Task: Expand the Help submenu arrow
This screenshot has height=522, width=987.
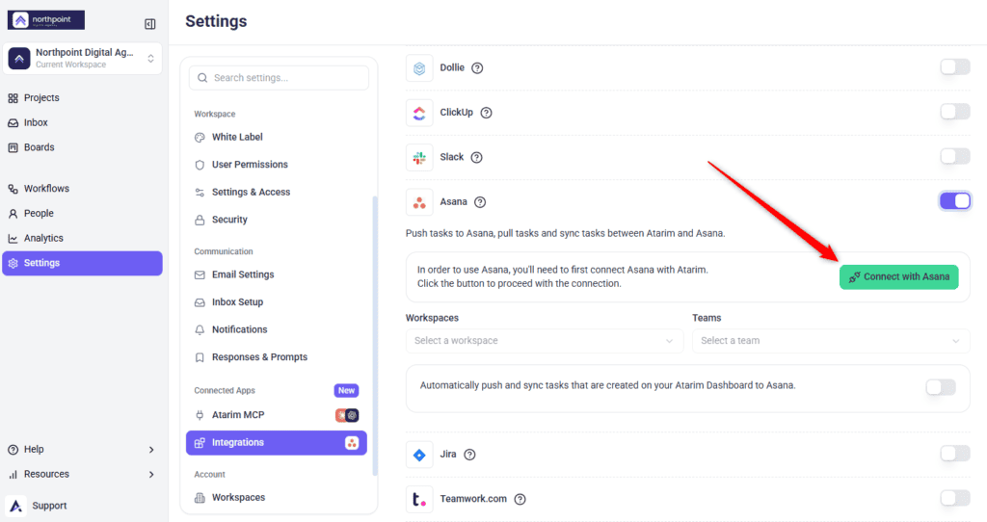Action: [151, 450]
